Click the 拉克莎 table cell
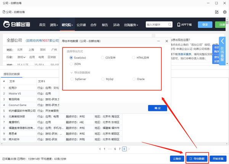Screen dimensions: 229x164 [22, 88]
